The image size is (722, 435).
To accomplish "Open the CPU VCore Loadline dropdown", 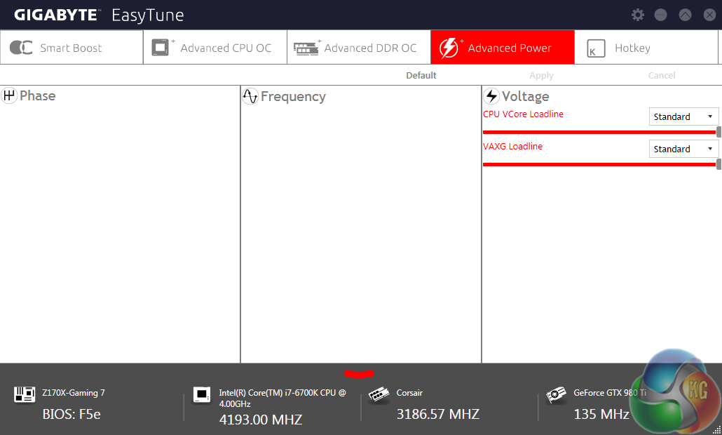I will [x=683, y=116].
